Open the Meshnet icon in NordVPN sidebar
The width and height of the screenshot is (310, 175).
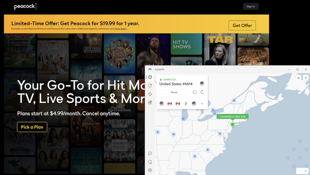(x=150, y=94)
